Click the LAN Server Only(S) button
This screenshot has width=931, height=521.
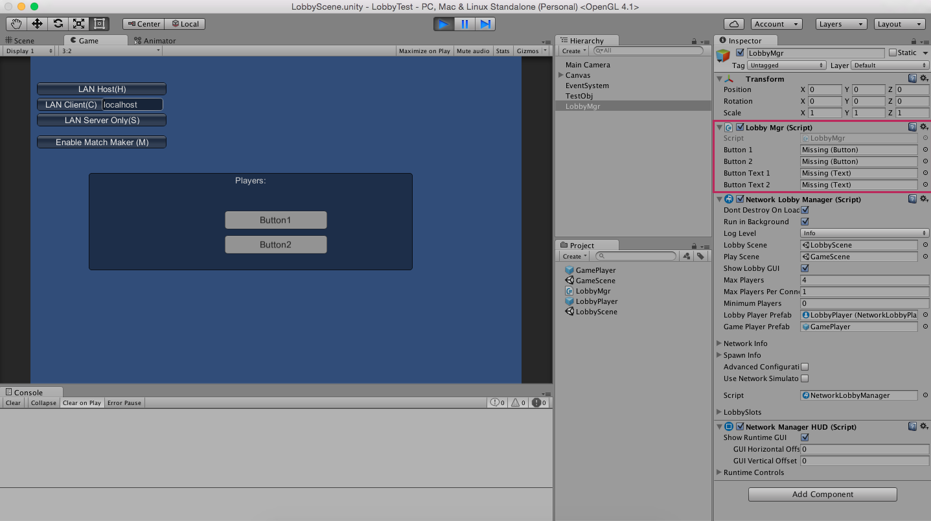(x=102, y=120)
